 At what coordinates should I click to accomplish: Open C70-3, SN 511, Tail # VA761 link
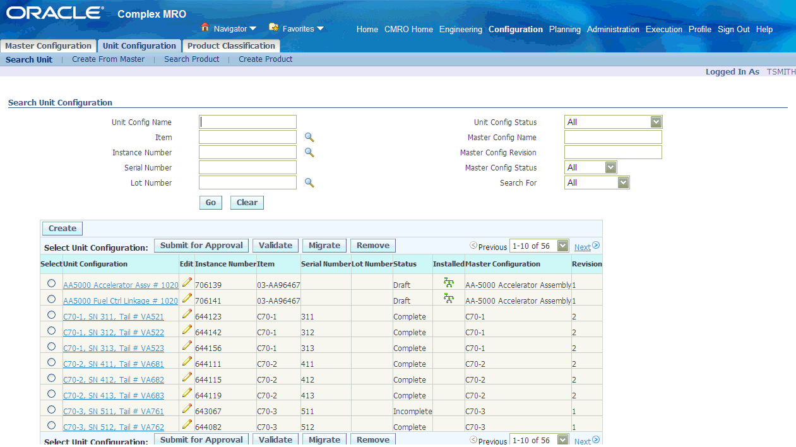[114, 412]
